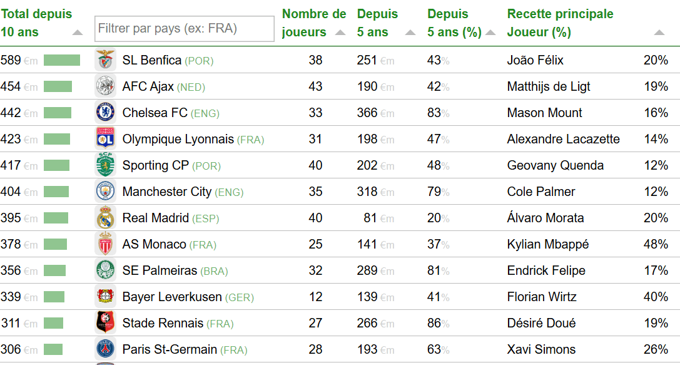Sort by Nombre de joueurs arrow
This screenshot has height=365, width=680.
point(340,33)
